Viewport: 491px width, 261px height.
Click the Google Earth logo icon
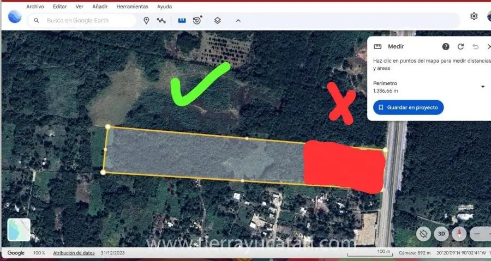pos(15,16)
